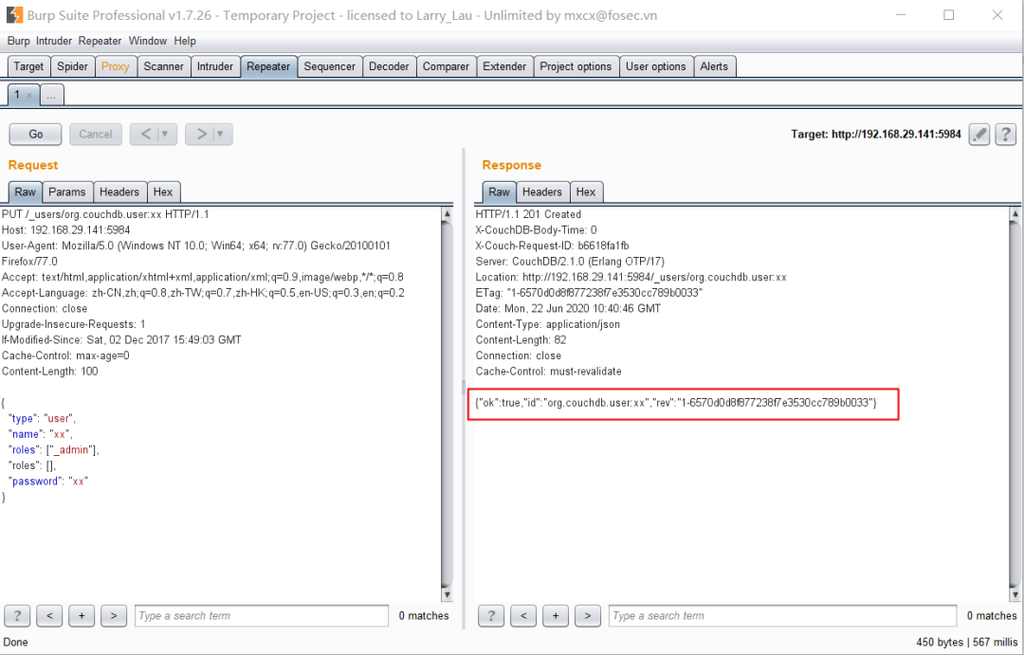Switch to the Request Params tab

(x=67, y=192)
